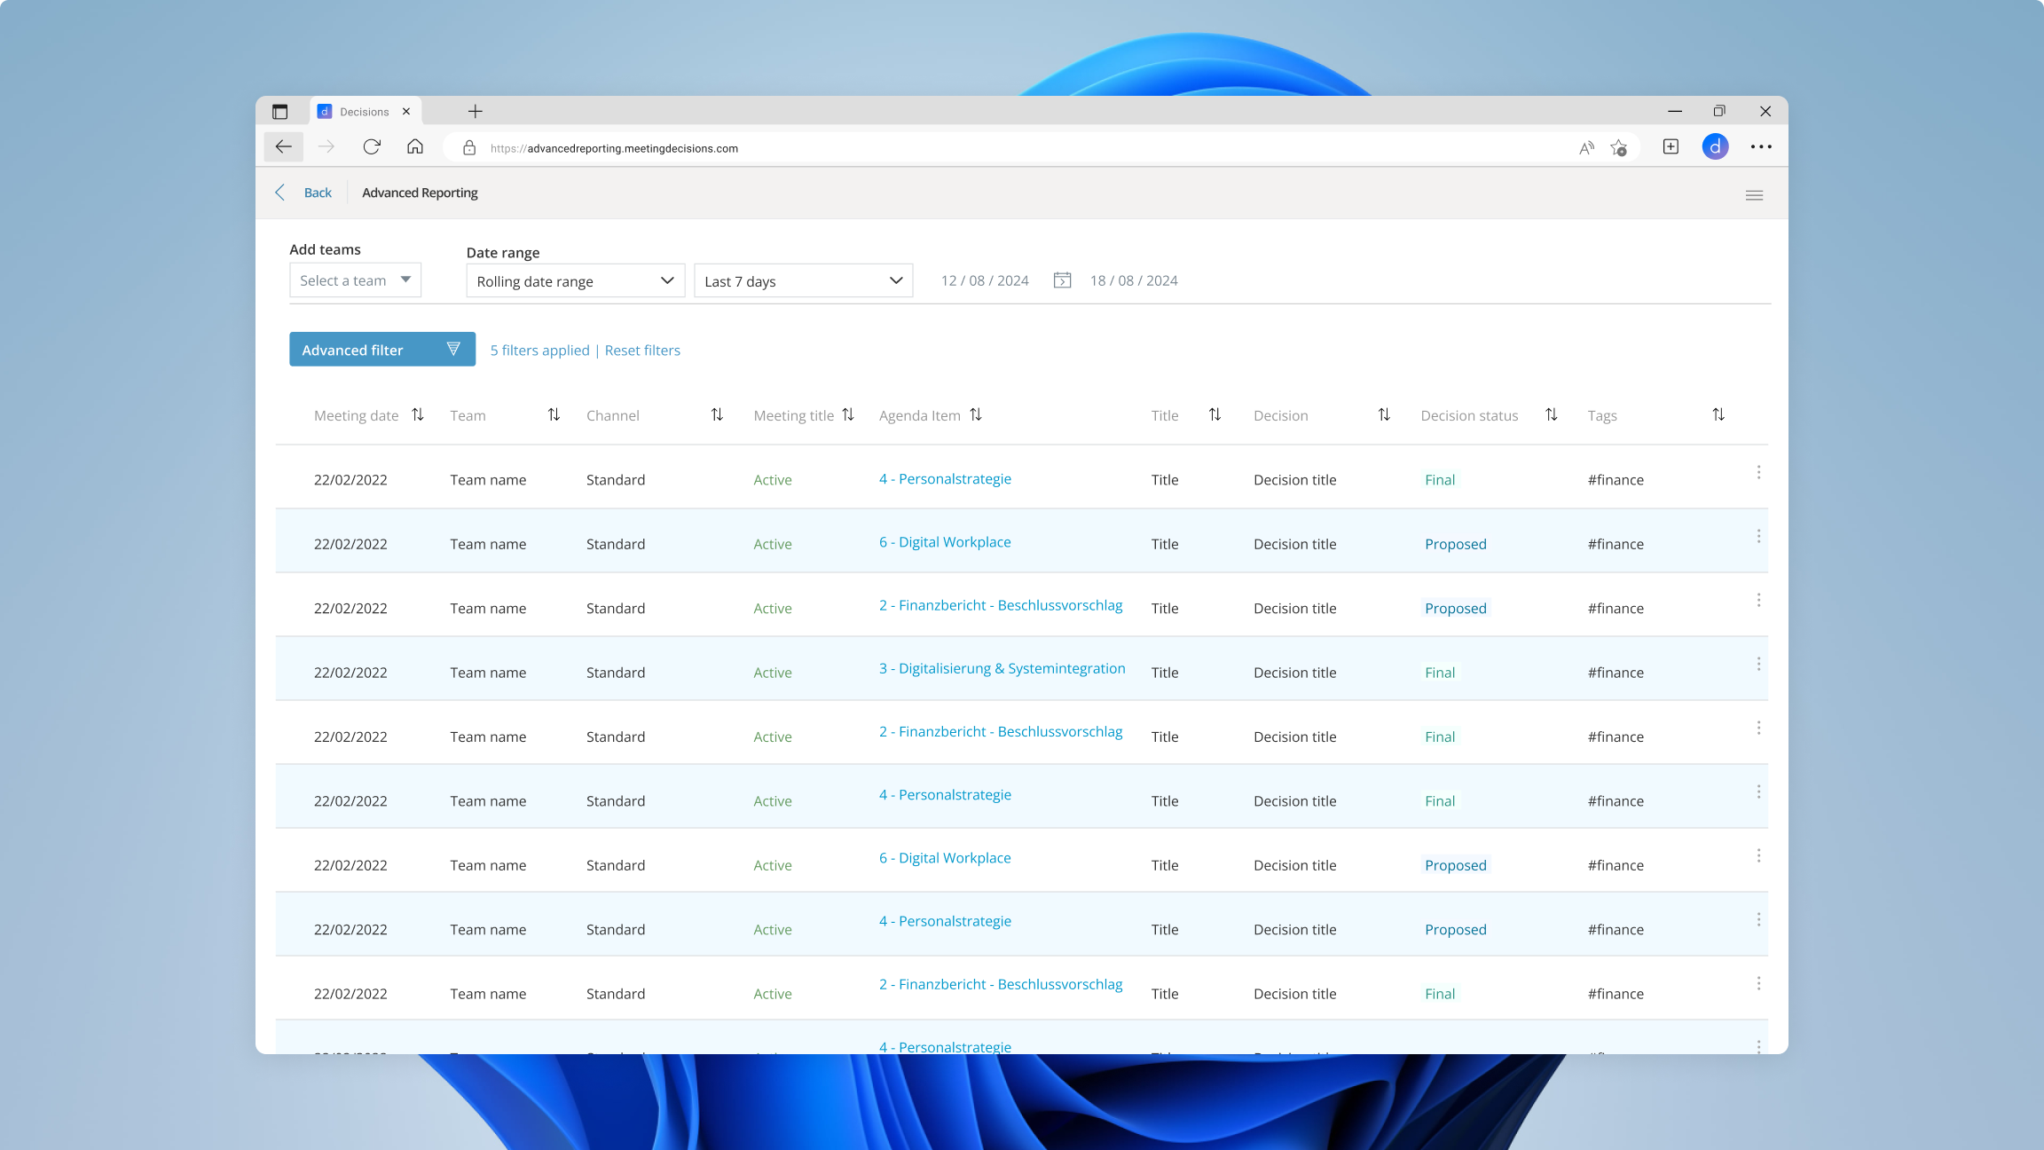Open the browser profile icon
2044x1150 pixels.
[x=1715, y=146]
